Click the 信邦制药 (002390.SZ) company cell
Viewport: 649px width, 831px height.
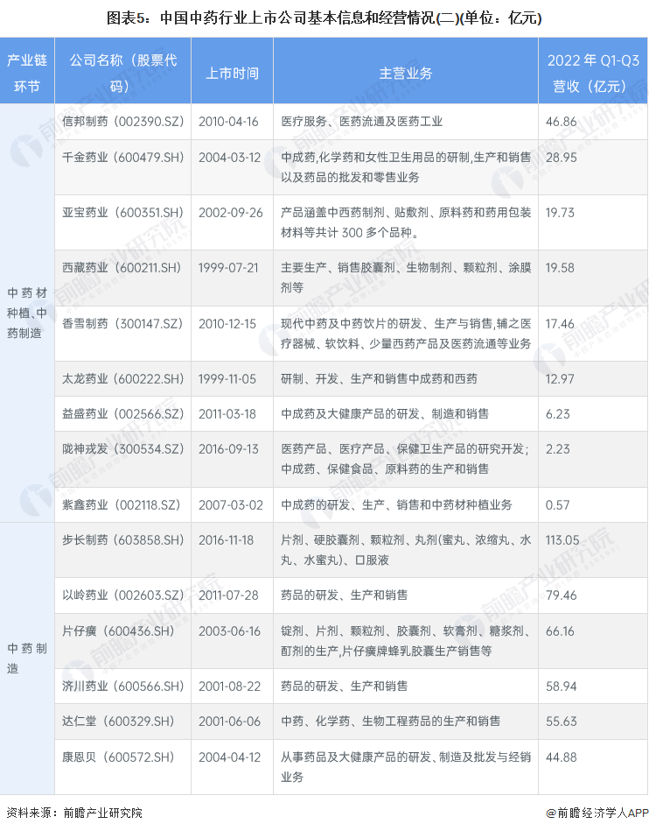point(122,121)
